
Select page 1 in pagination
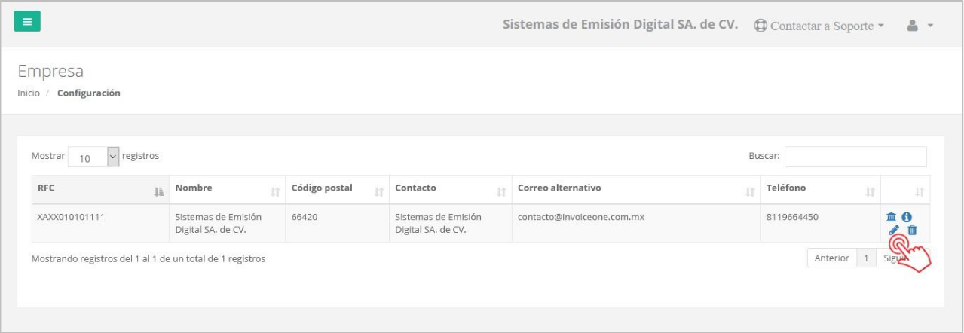tap(867, 258)
